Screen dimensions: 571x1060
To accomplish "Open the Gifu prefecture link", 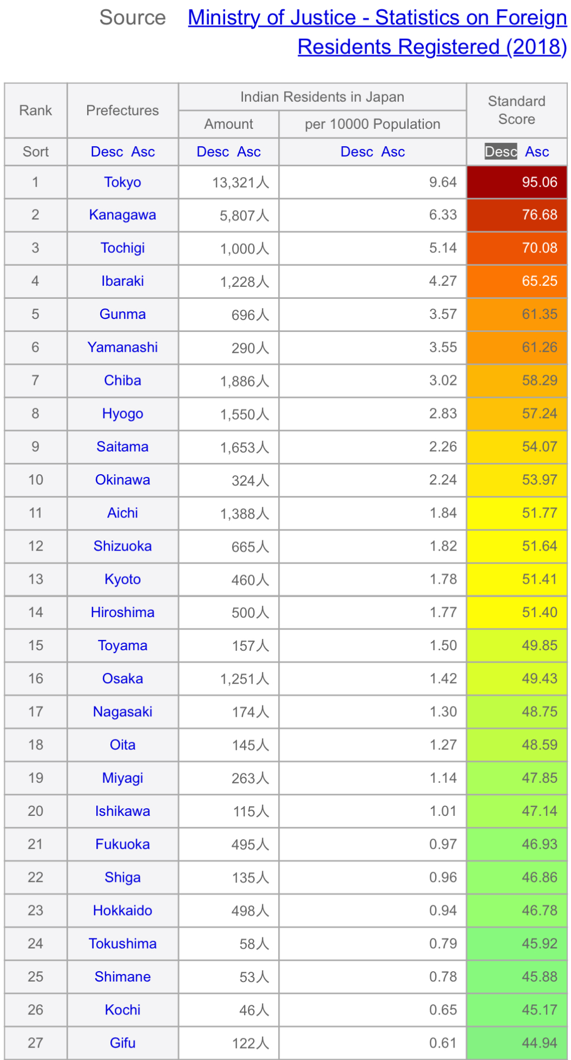I will click(123, 1043).
